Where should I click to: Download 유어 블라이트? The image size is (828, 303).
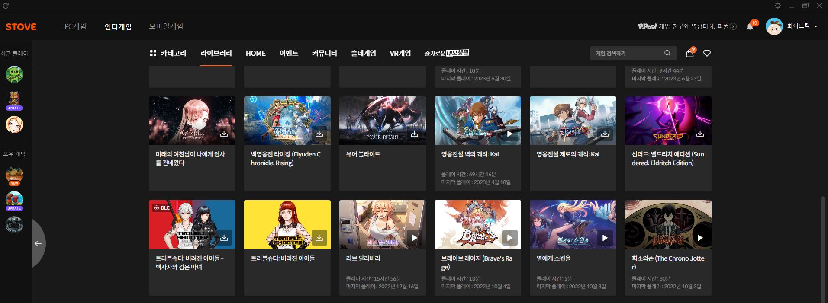(414, 134)
